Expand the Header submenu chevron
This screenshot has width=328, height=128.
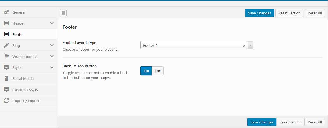[52, 23]
